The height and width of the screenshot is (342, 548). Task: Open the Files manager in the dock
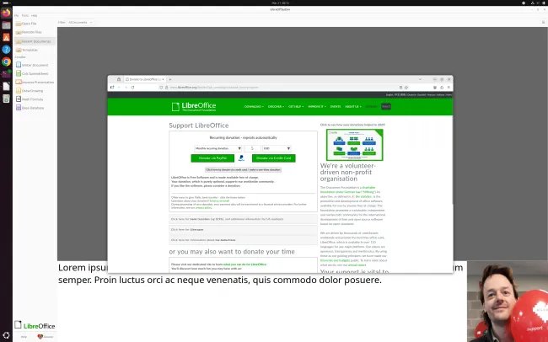pos(6,25)
